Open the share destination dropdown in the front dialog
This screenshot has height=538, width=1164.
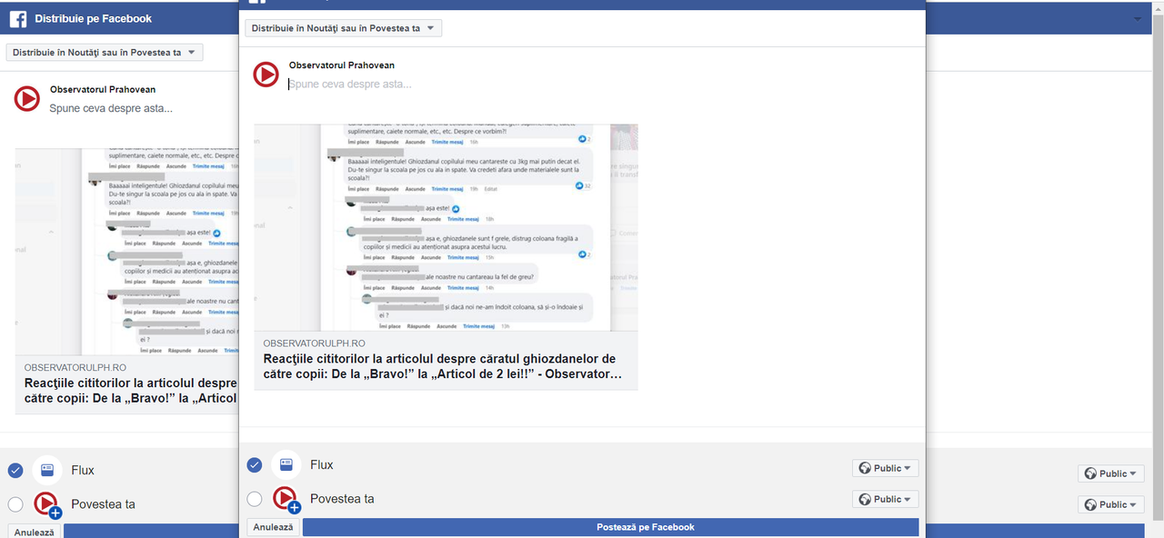344,28
